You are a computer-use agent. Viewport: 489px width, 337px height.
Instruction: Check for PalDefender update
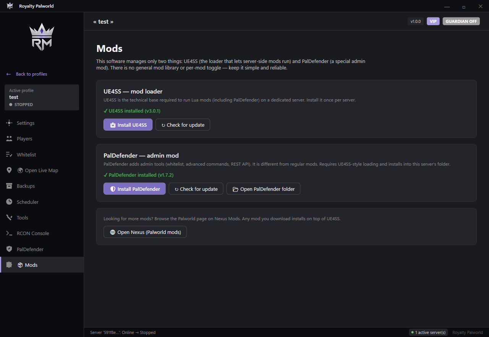click(196, 189)
